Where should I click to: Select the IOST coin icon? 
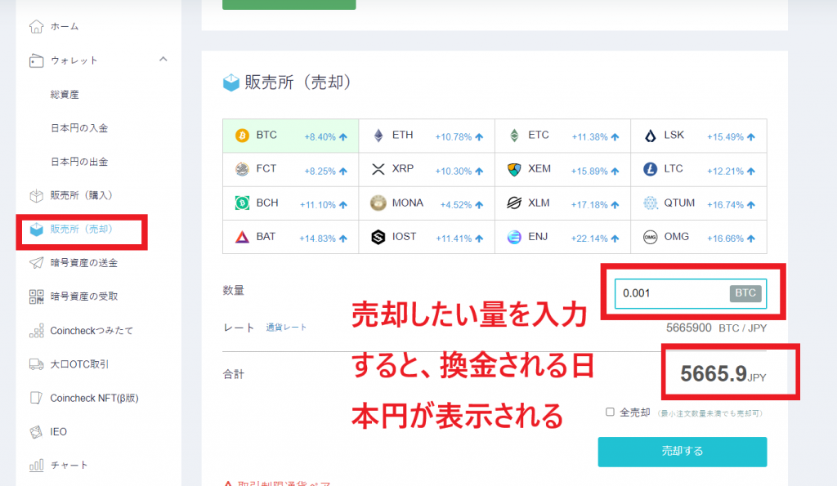(x=378, y=237)
